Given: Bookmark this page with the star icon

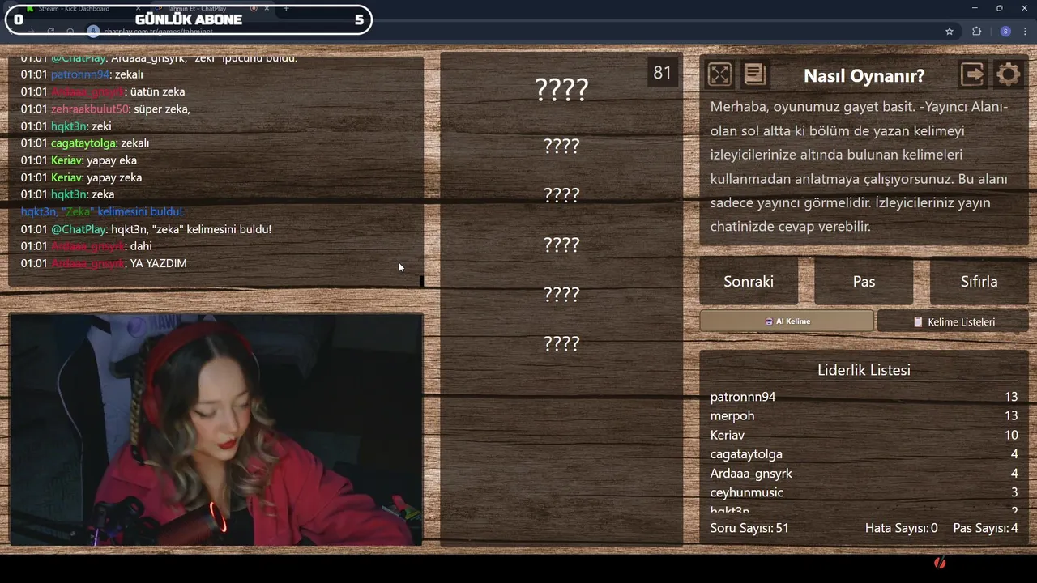Looking at the screenshot, I should (x=950, y=31).
